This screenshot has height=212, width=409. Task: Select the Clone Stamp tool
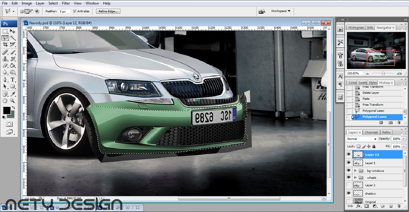tap(5, 59)
